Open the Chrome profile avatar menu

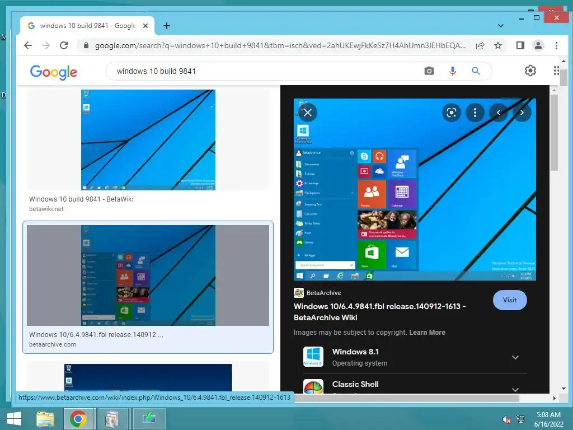point(538,45)
